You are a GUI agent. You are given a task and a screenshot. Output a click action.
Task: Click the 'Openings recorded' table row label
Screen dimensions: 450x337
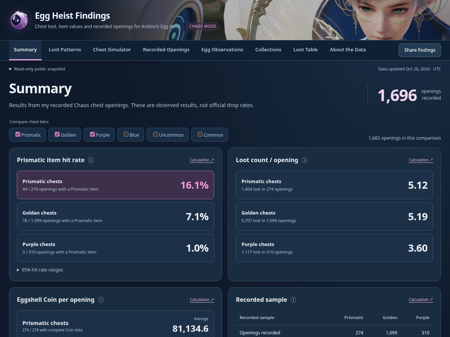coord(260,333)
